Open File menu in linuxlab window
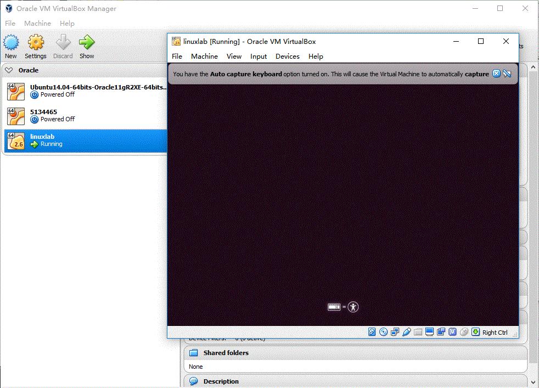The width and height of the screenshot is (539, 388). [177, 57]
